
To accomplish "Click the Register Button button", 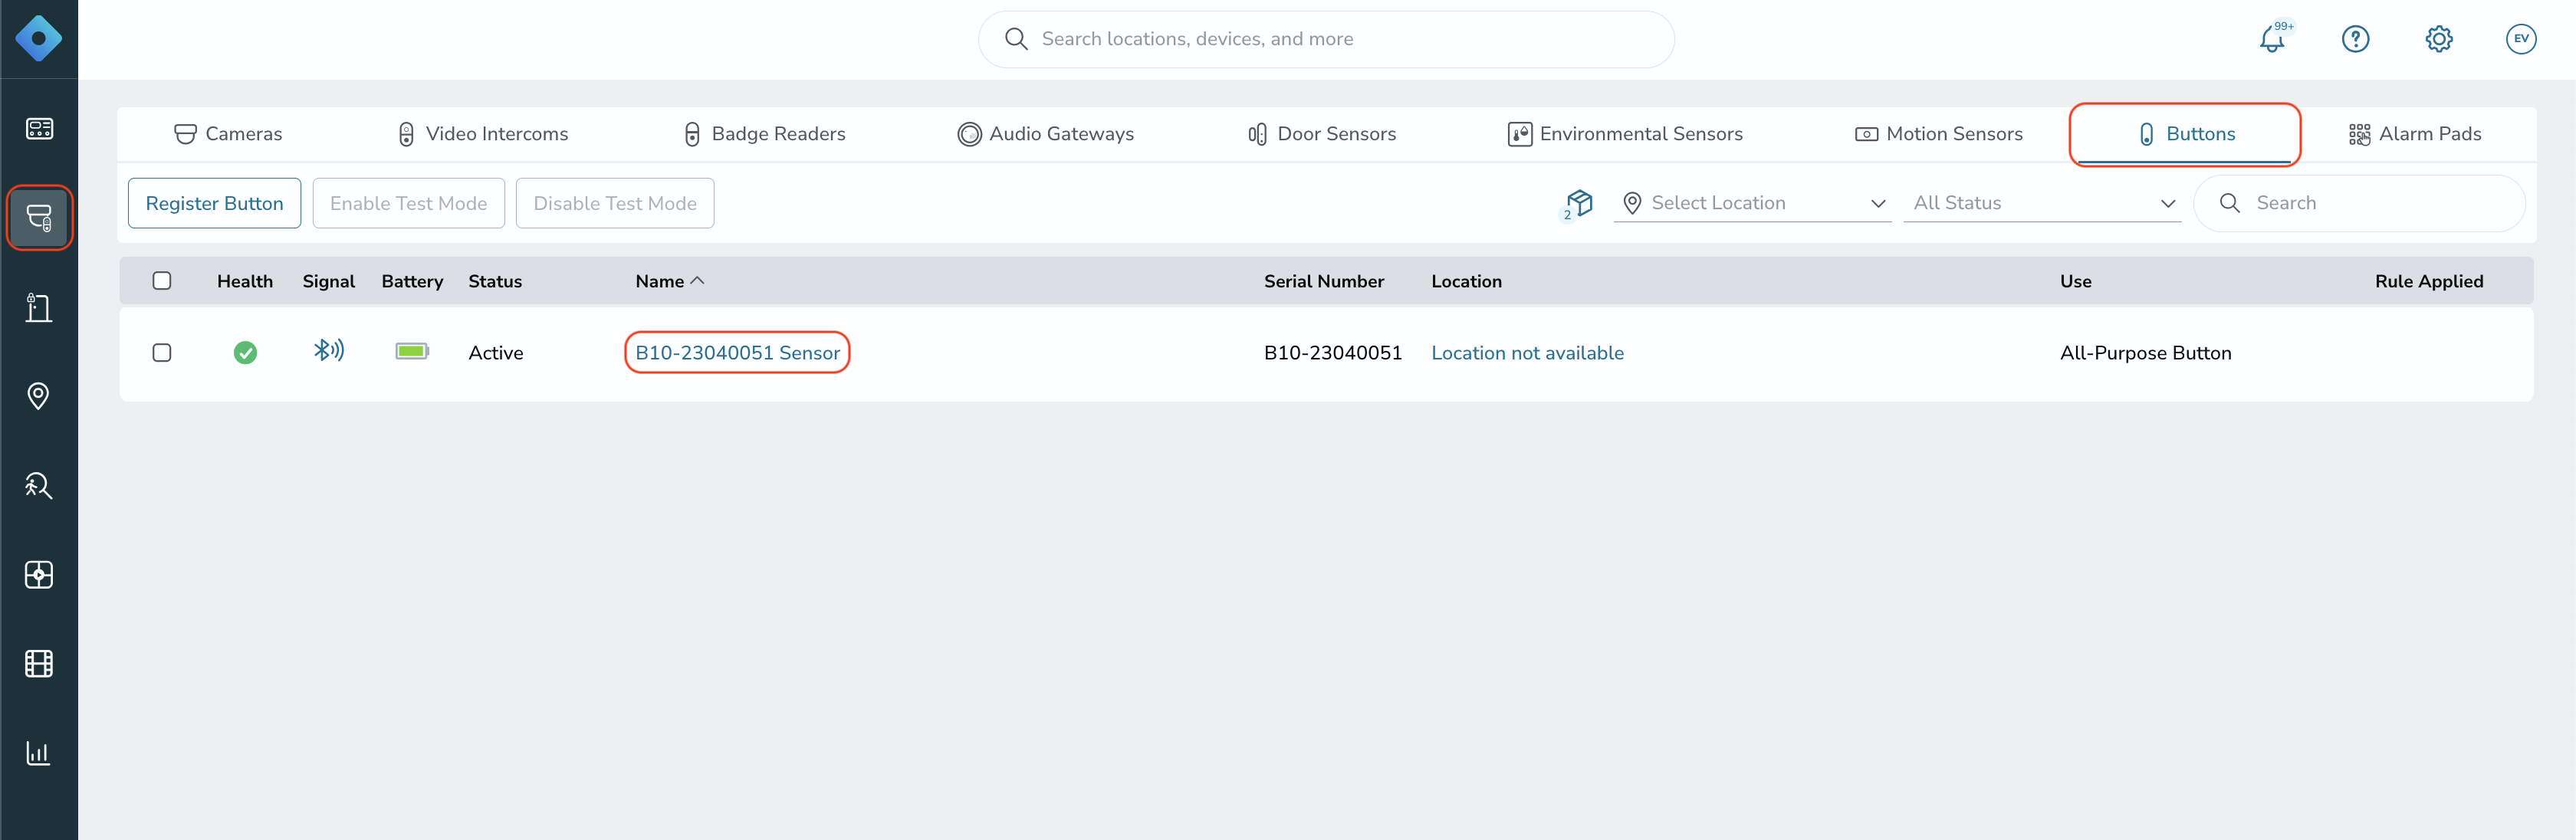I will click(214, 203).
